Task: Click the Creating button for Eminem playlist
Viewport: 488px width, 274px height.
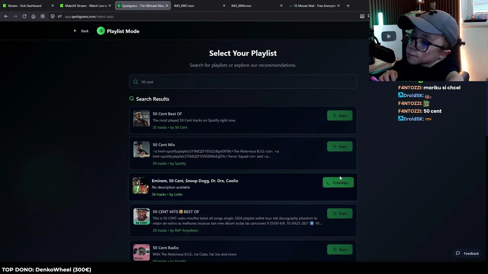Action: 338,183
